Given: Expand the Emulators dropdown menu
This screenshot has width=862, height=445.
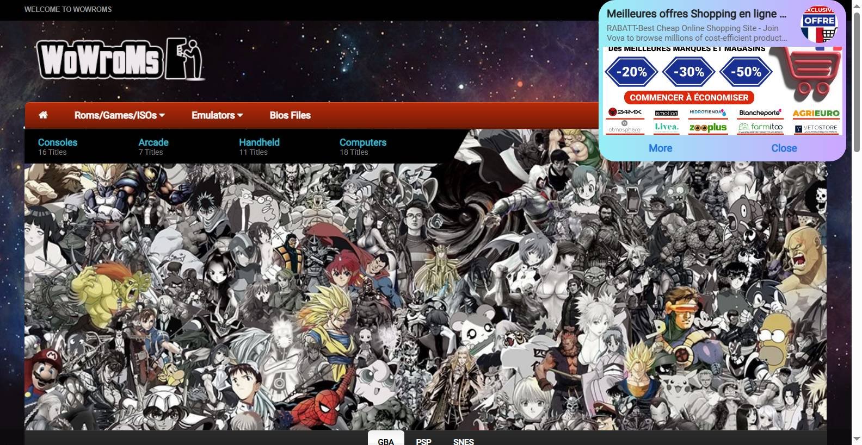Looking at the screenshot, I should (217, 115).
